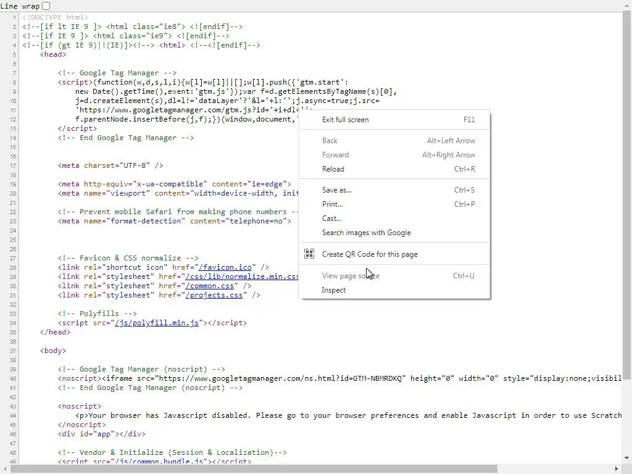Click line number 37

14,351
